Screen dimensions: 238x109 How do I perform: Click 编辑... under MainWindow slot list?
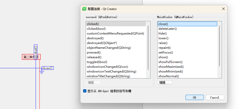pos(165,82)
